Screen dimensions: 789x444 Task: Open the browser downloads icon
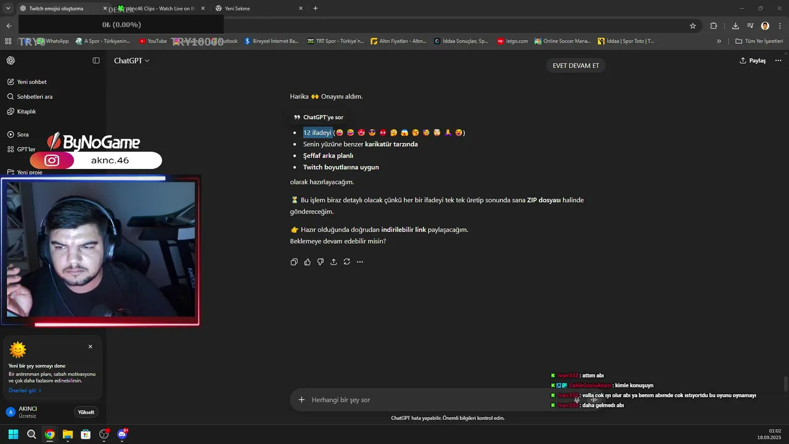pyautogui.click(x=735, y=26)
